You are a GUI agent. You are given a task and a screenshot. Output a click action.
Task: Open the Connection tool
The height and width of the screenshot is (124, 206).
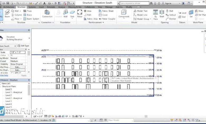(47, 14)
